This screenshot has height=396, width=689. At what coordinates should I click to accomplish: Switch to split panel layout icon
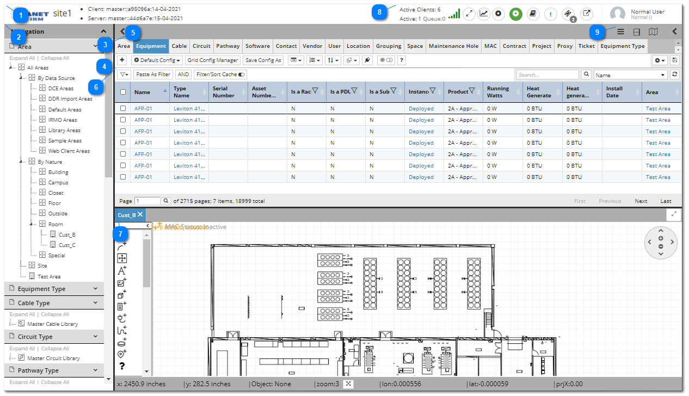(636, 32)
